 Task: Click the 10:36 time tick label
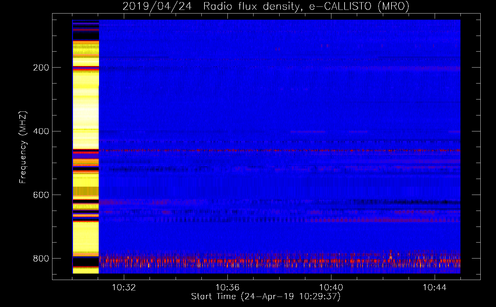pyautogui.click(x=227, y=288)
